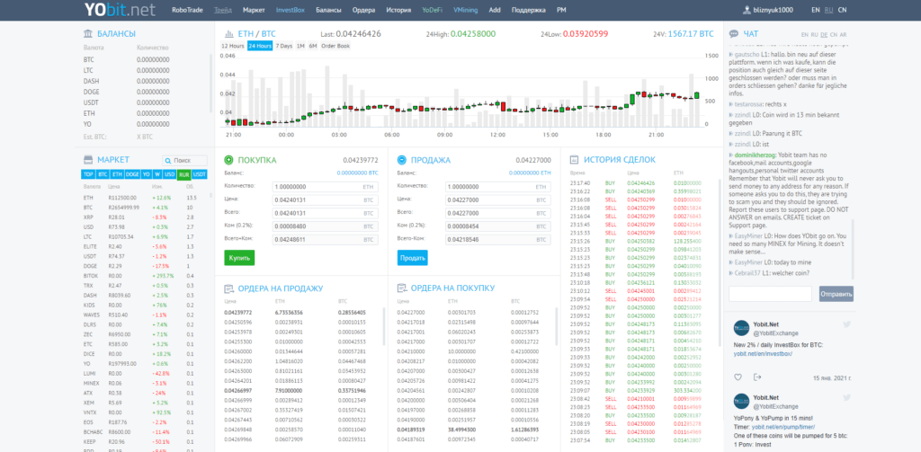Click the order list icon beside ОРДЕРА НА ПРОДАЖУ
Screen dimensions: 921x452
click(228, 288)
